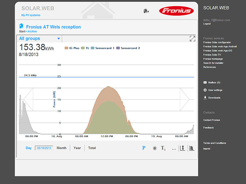Toggle Sensorcard 1 legend swatch
This screenshot has width=246, height=184.
click(x=93, y=48)
